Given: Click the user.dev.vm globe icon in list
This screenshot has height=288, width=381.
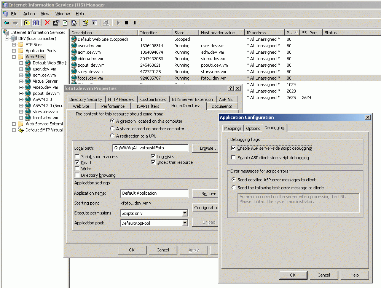Looking at the screenshot, I should (74, 45).
